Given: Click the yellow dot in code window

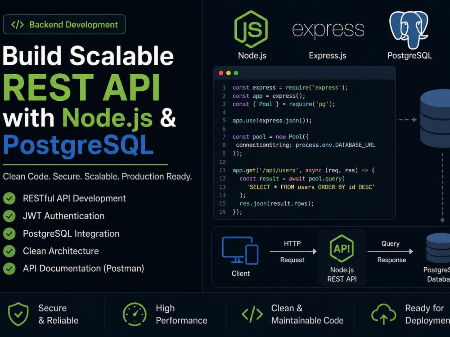Looking at the screenshot, I should coord(229,73).
